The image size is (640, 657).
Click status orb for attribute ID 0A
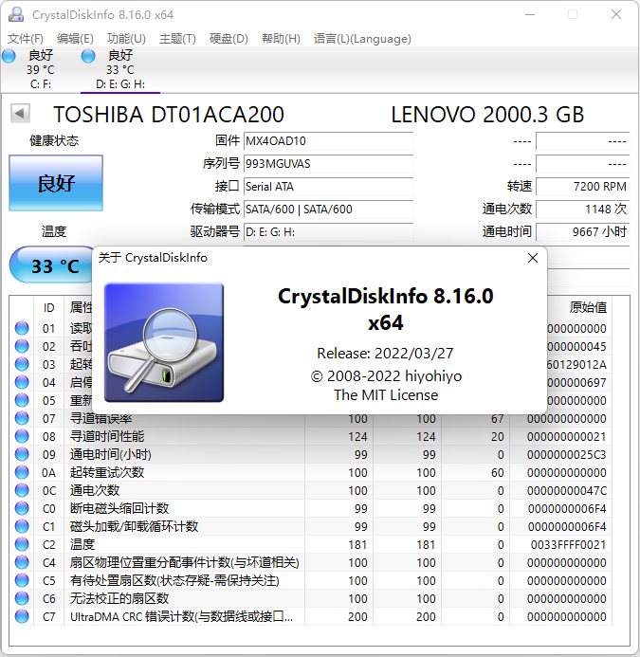22,472
